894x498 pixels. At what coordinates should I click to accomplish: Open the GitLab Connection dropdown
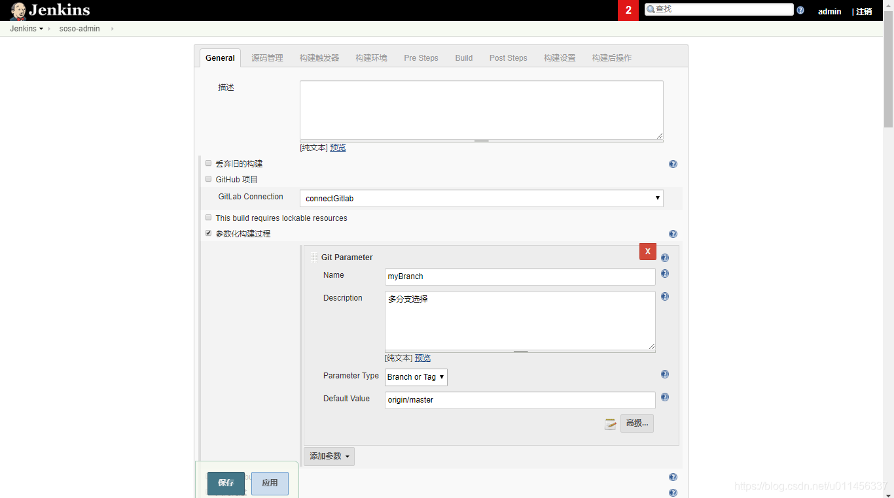482,198
